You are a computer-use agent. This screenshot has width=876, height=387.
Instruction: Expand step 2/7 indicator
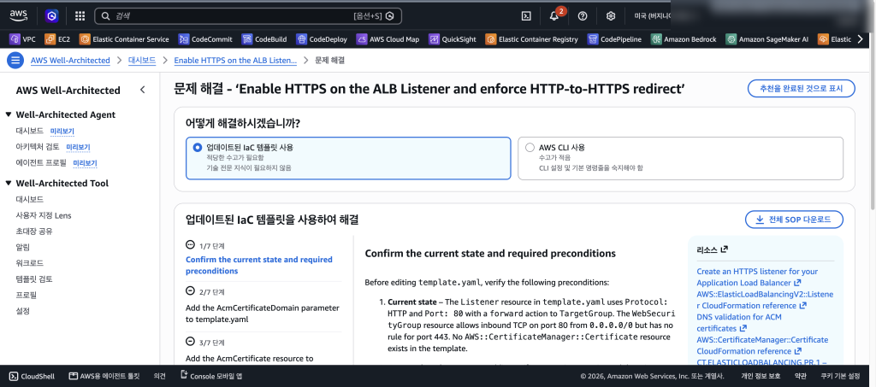(x=189, y=291)
